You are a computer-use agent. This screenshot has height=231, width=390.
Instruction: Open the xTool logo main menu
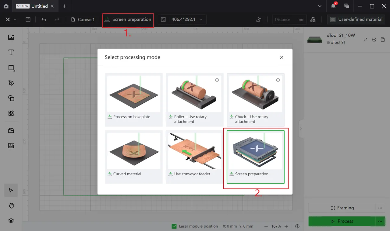pos(11,19)
